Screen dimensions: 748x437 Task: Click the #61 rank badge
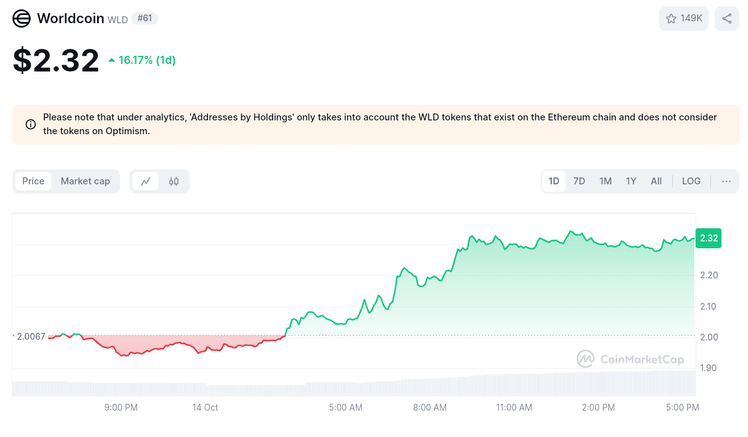[x=145, y=18]
